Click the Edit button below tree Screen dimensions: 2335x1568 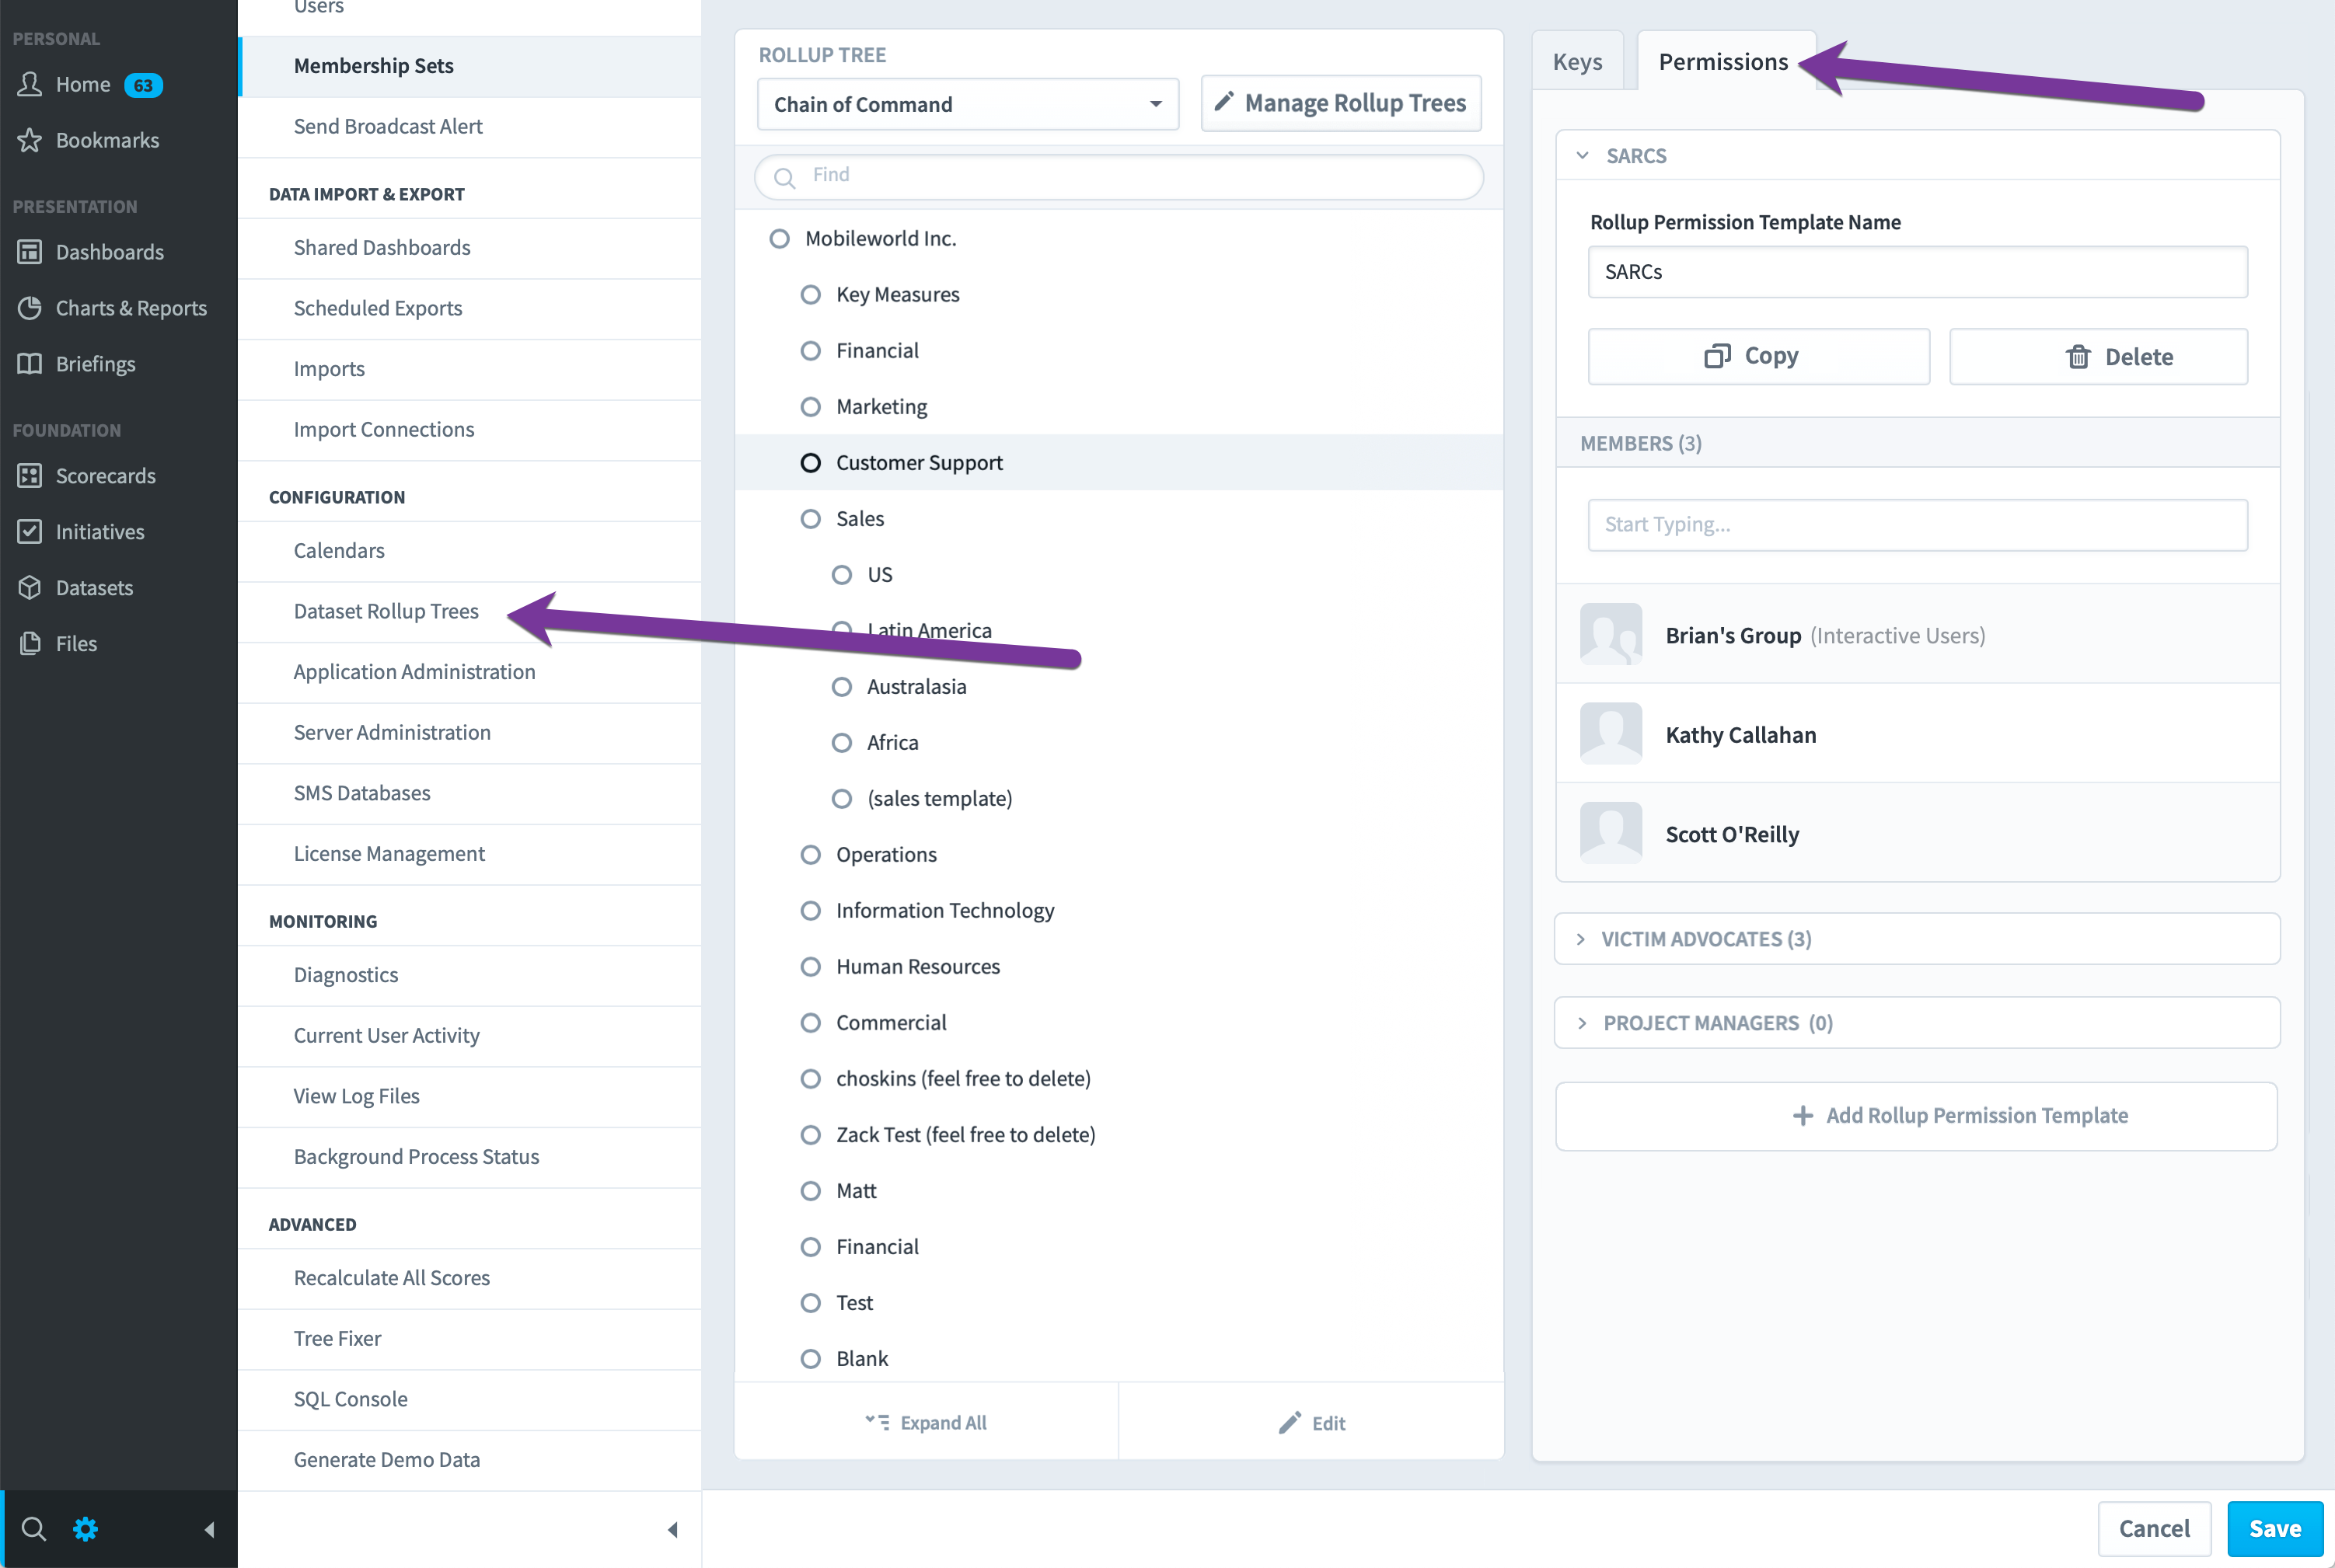click(x=1311, y=1423)
